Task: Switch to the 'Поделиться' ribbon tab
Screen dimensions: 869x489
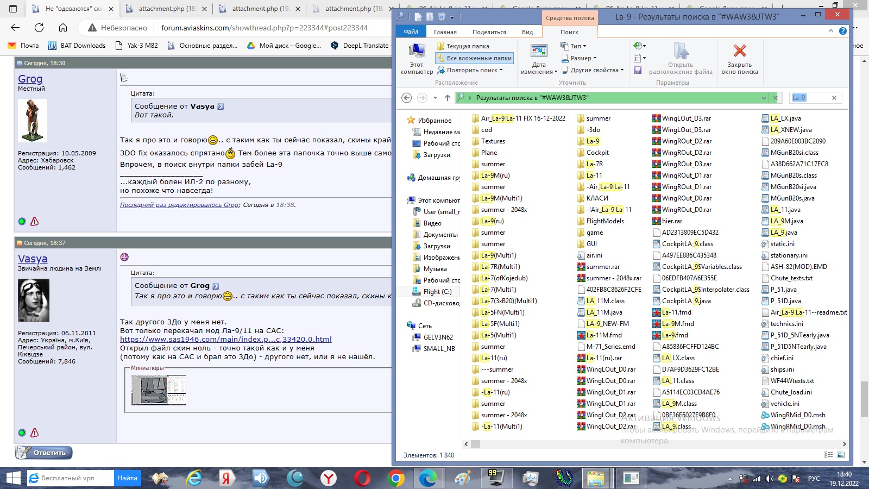Action: (x=489, y=32)
